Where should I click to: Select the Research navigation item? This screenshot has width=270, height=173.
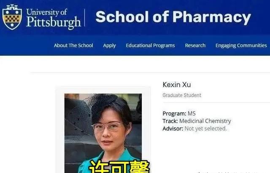pos(195,45)
